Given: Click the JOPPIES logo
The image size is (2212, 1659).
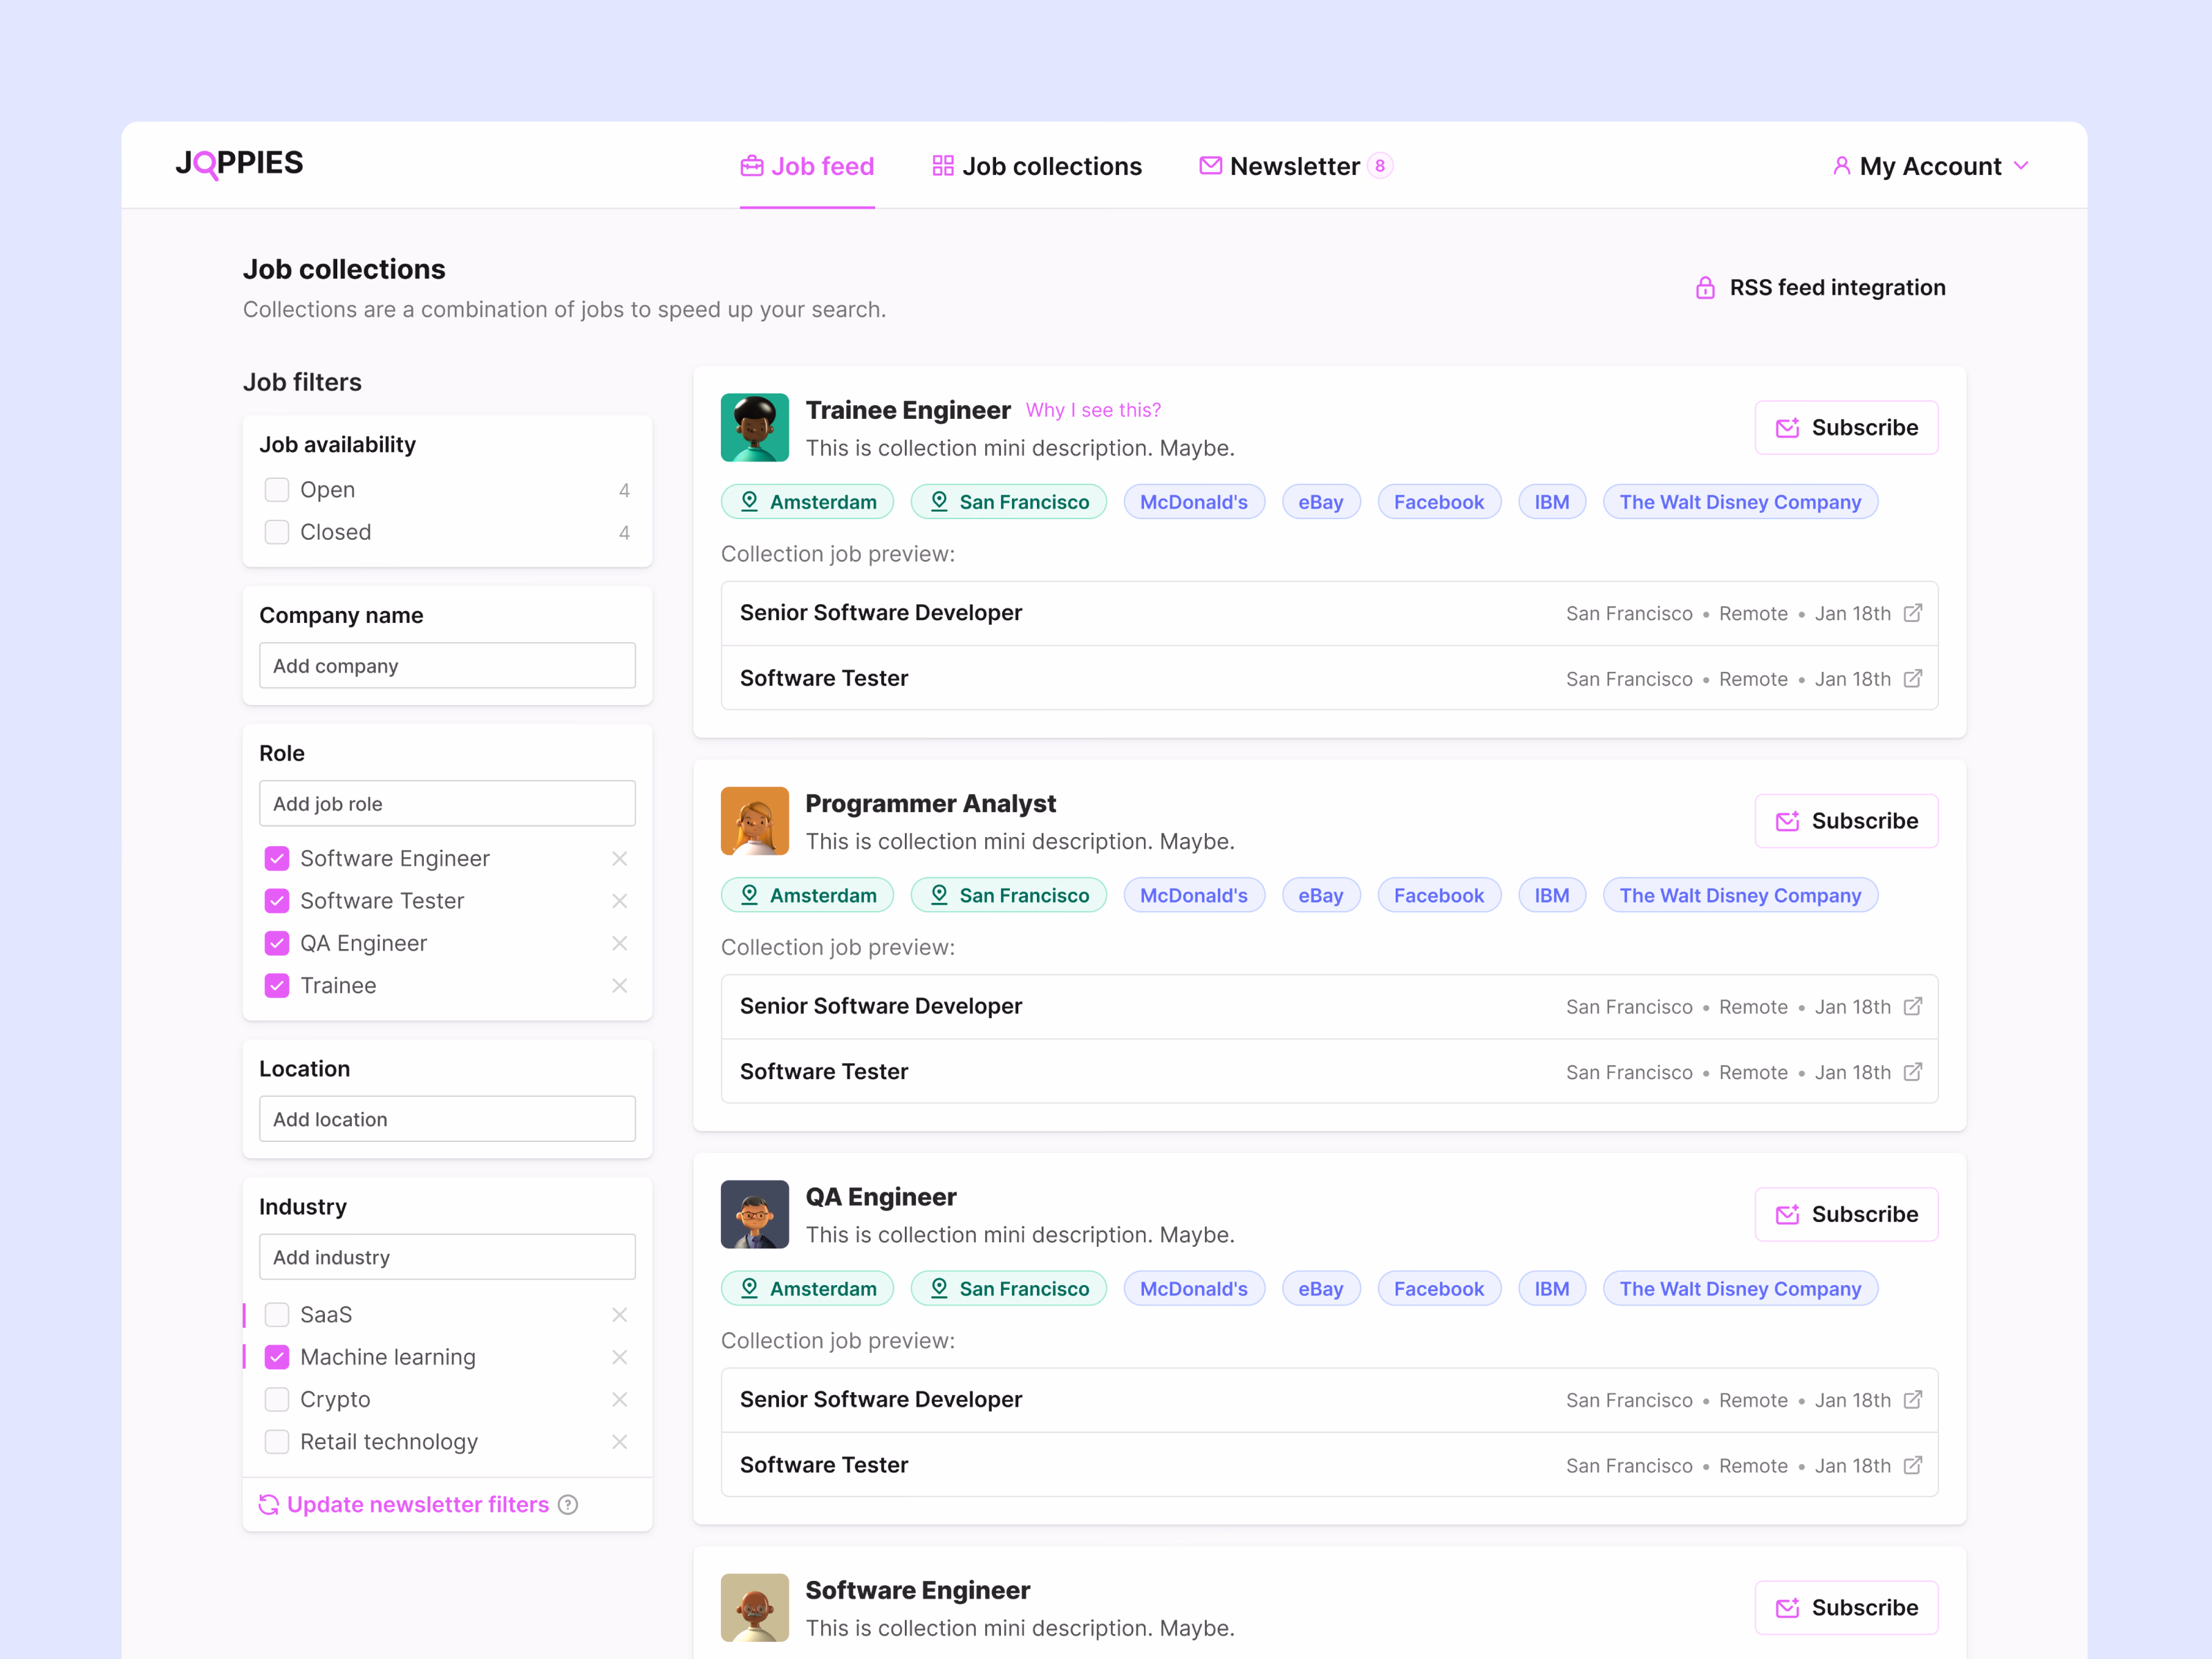Looking at the screenshot, I should pos(239,164).
